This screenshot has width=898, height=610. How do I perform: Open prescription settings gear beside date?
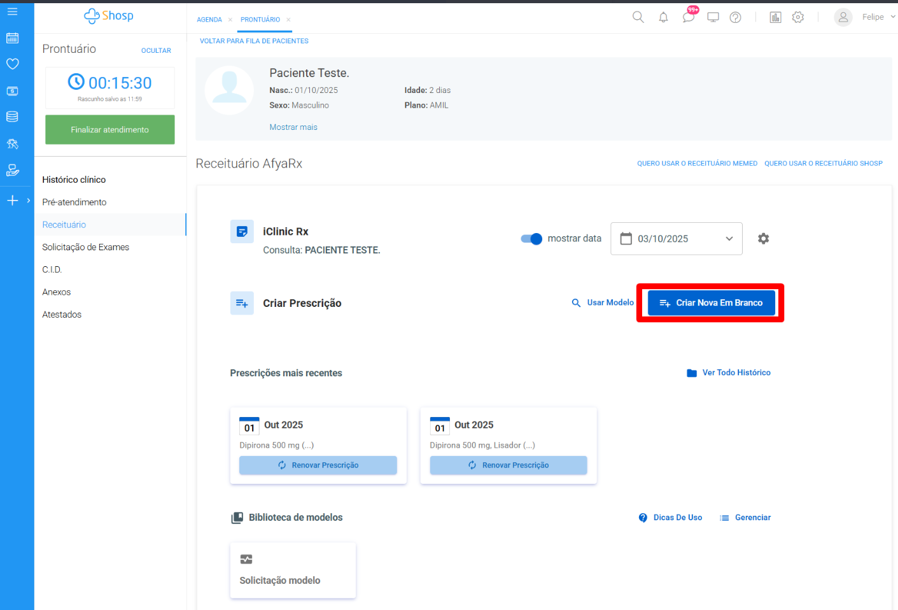[x=763, y=238]
